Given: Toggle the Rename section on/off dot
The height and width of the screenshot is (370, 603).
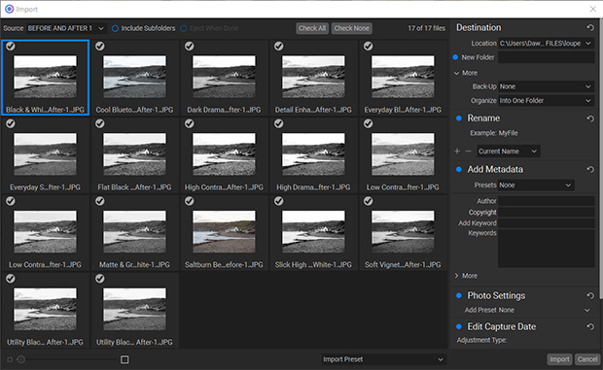Looking at the screenshot, I should (459, 118).
